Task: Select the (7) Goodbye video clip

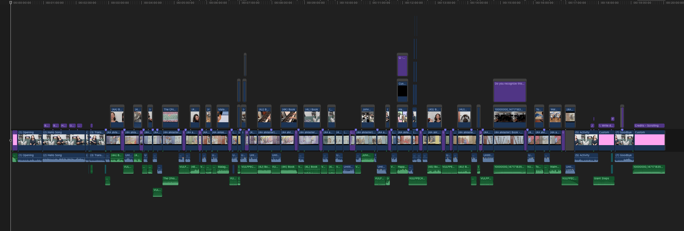Action: [624, 140]
